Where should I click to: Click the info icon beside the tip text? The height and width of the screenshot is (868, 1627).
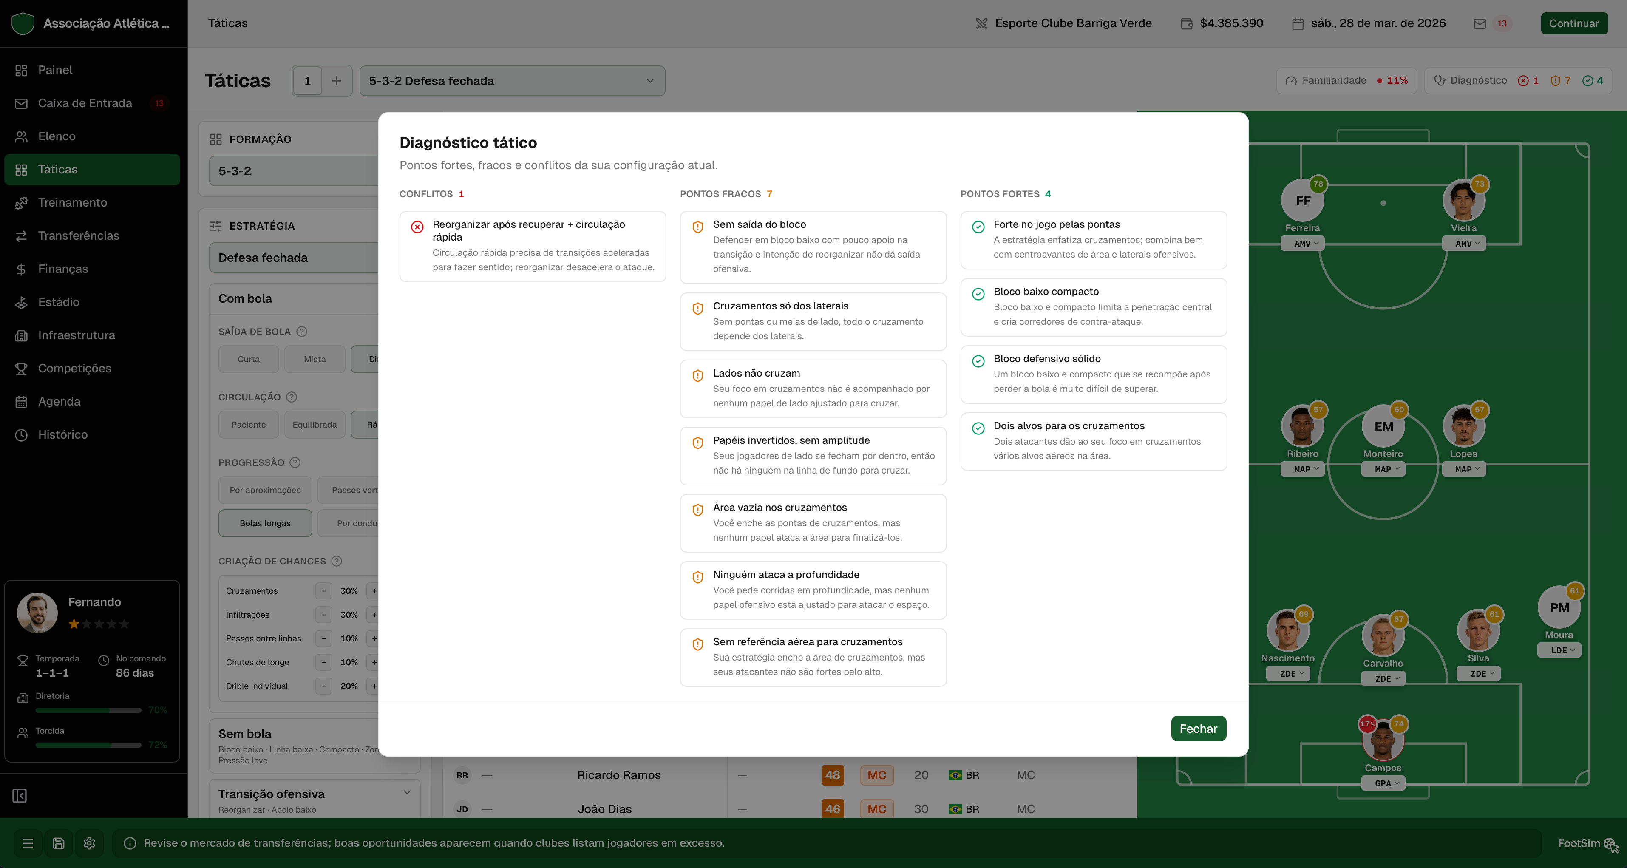point(130,843)
